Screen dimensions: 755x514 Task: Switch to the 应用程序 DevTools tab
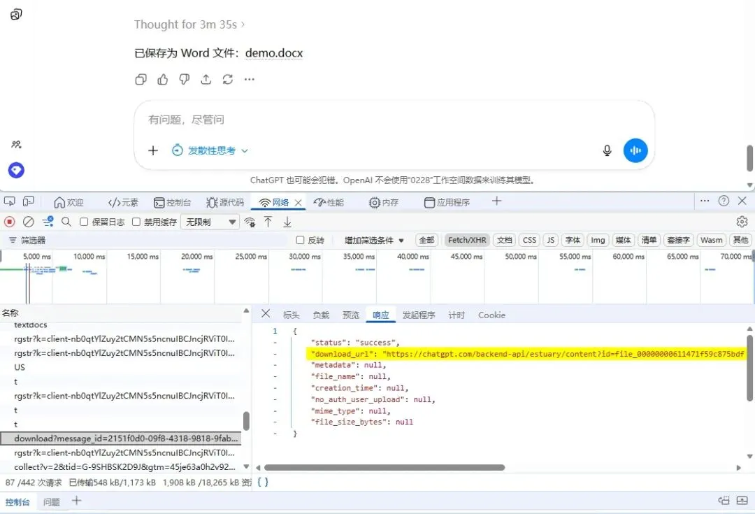(x=447, y=202)
